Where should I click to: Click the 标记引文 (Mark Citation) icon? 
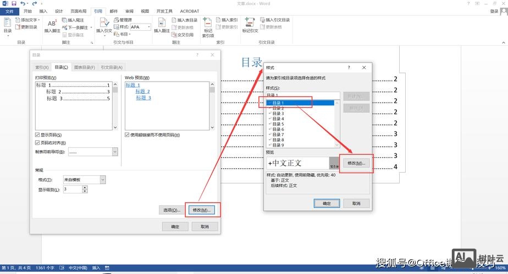coord(250,25)
